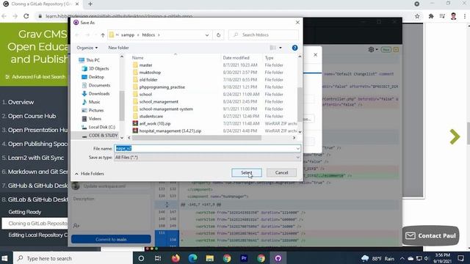Open GitHub Desktop from the taskbar
Viewport: 470px width, 264px height.
278,258
